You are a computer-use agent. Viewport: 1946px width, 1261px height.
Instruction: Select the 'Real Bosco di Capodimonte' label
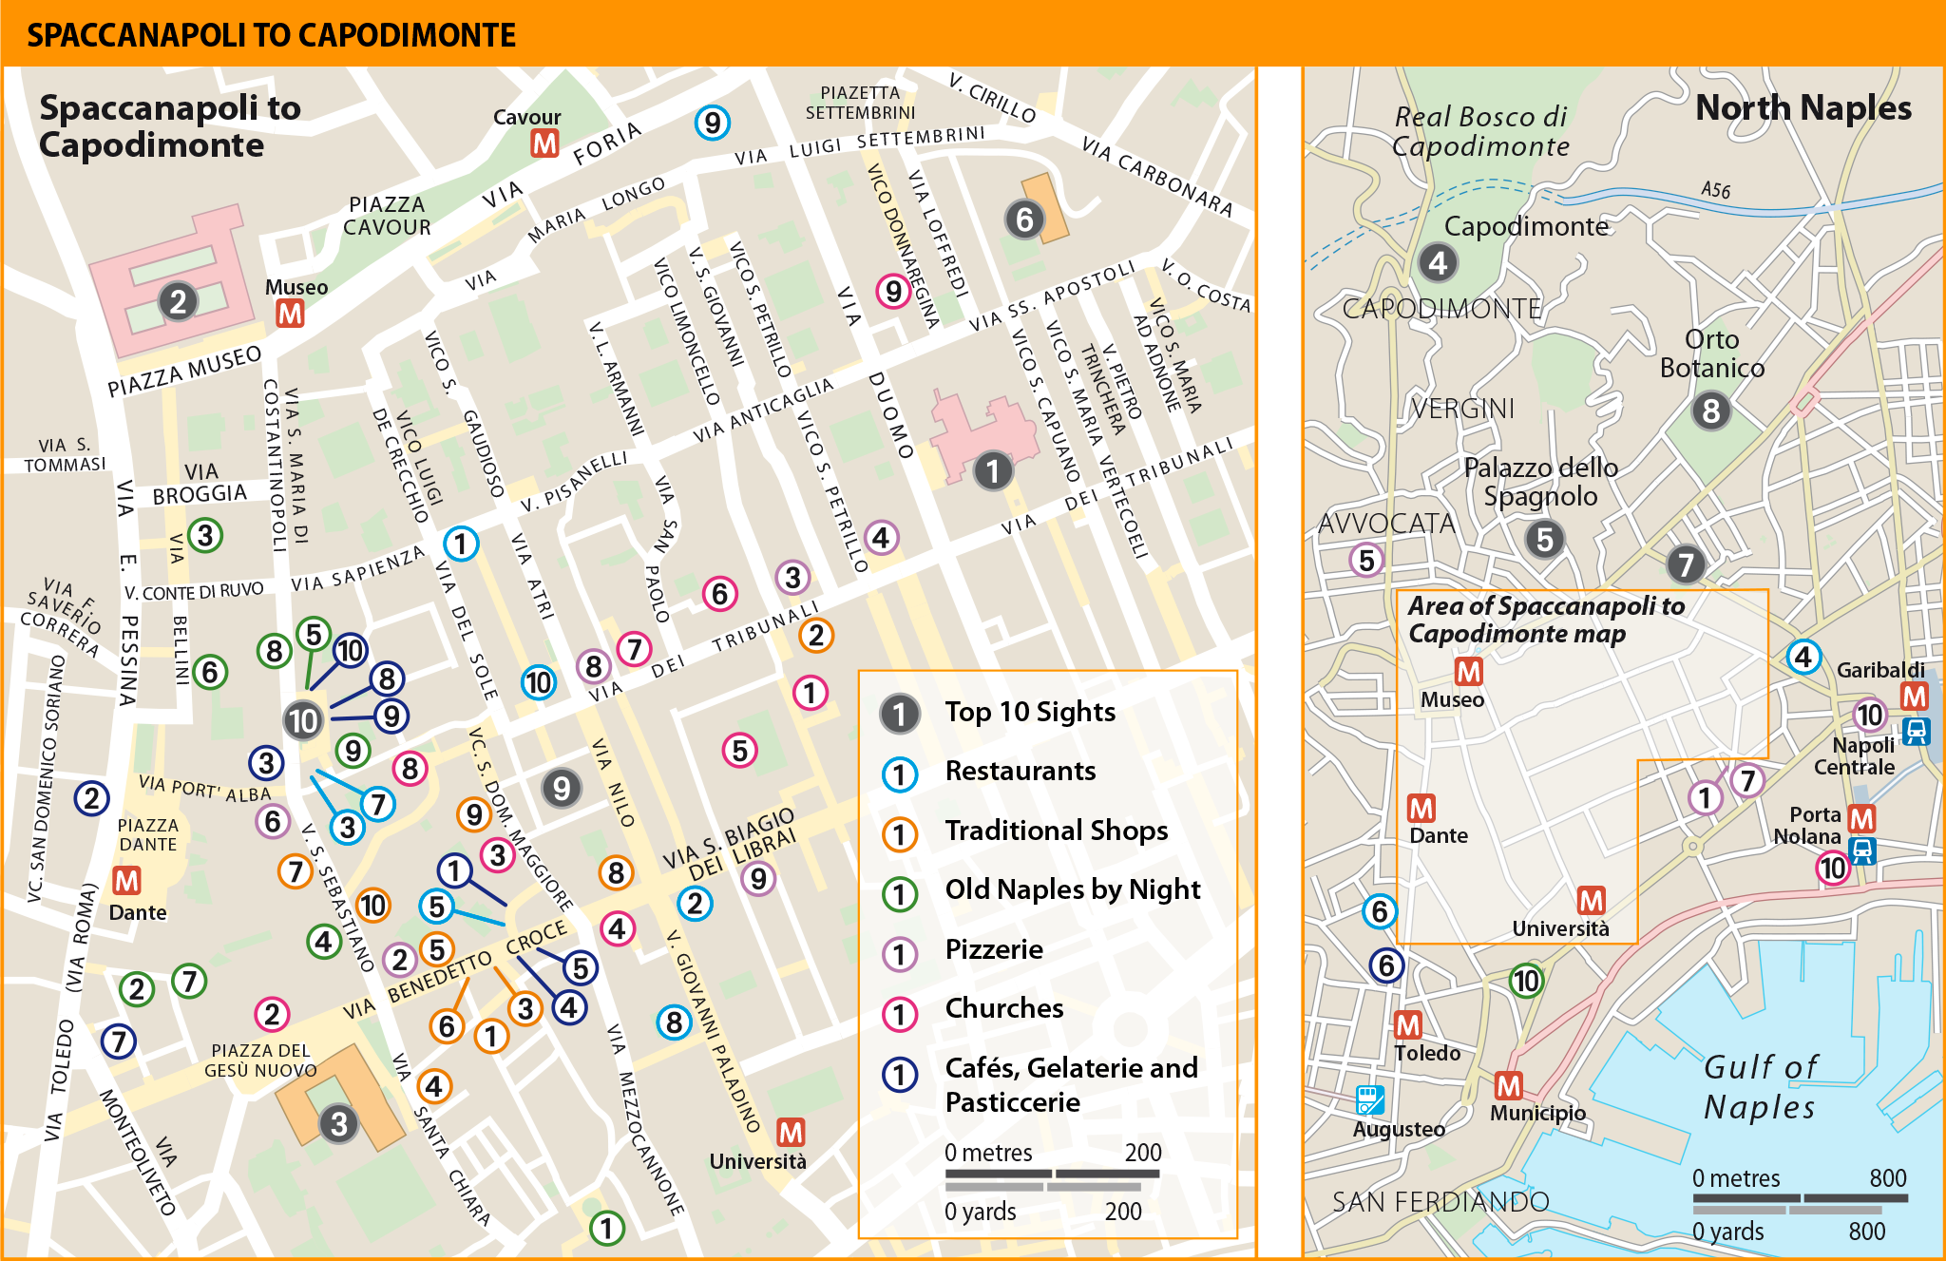1480,131
